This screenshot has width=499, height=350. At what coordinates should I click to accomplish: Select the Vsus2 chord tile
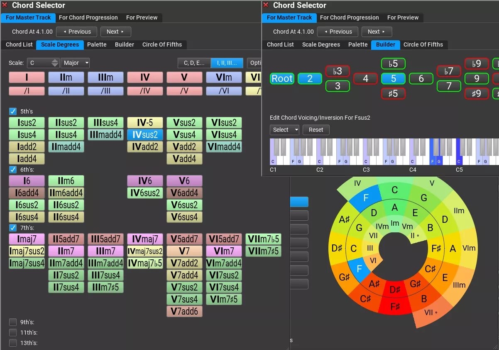(x=184, y=122)
